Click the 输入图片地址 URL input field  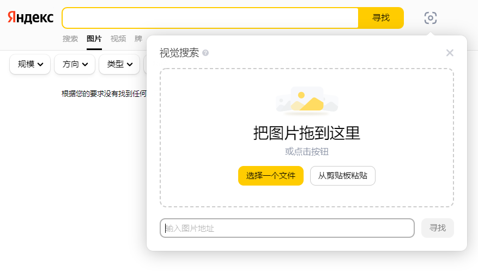(287, 228)
